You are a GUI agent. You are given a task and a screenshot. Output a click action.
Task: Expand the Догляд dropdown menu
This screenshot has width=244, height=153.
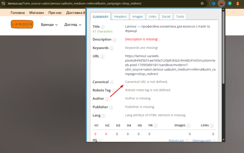pyautogui.click(x=73, y=25)
